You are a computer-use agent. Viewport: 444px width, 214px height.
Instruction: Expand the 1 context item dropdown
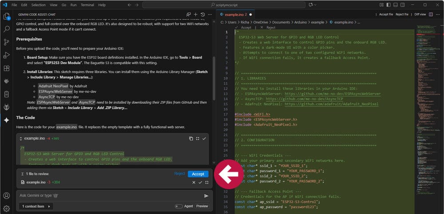[x=36, y=206]
